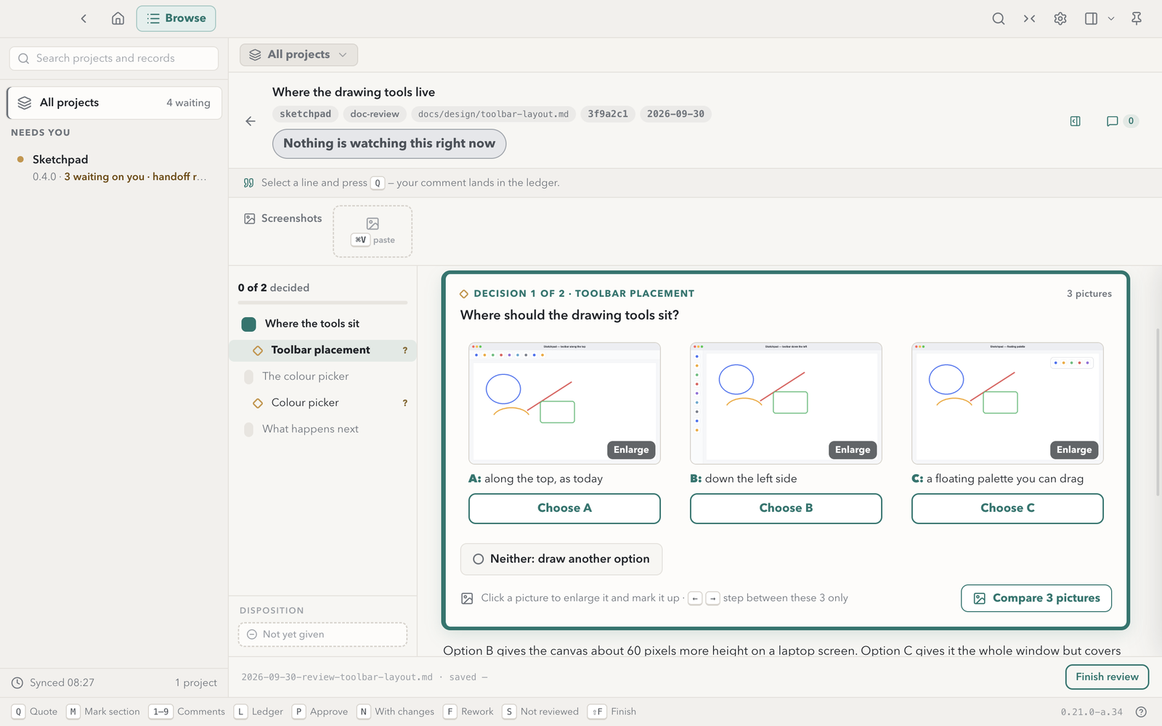Open search with the magnifier icon
The height and width of the screenshot is (726, 1162).
click(999, 18)
